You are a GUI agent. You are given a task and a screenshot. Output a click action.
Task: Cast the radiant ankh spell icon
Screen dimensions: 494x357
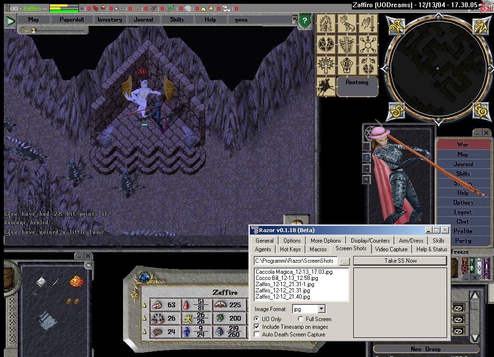326,66
